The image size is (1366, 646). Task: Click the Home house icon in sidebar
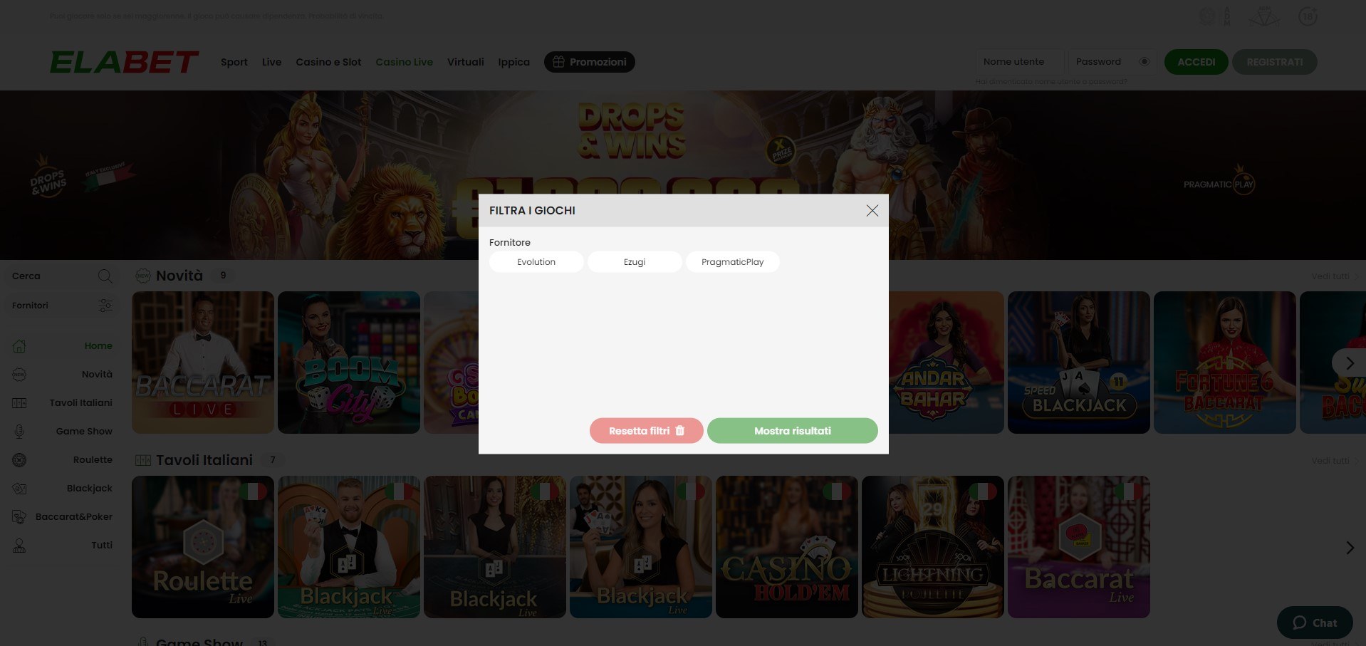[19, 346]
